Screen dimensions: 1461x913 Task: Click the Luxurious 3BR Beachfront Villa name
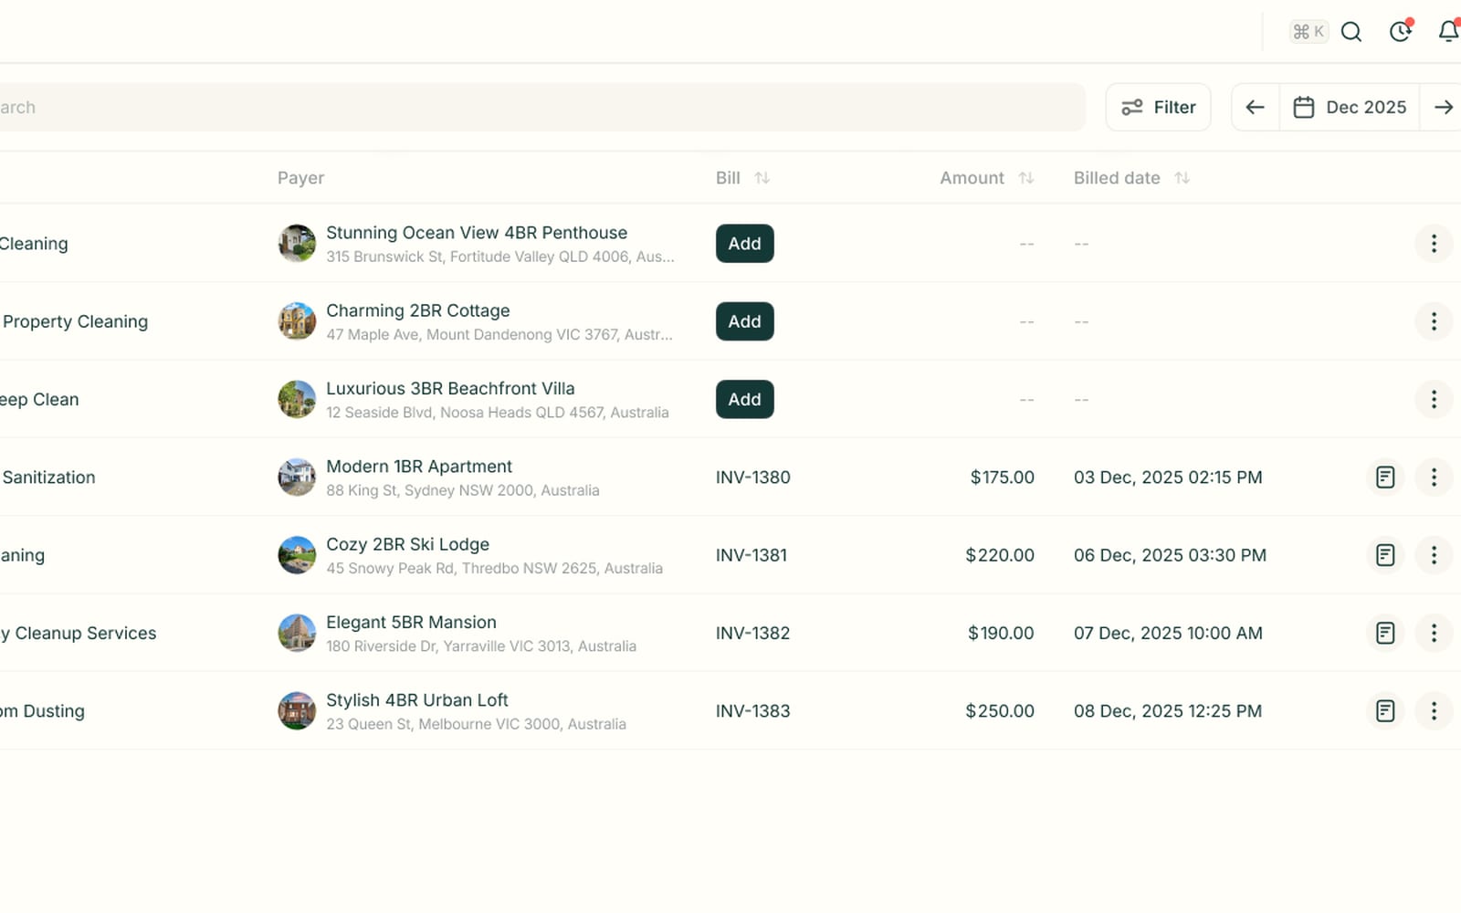tap(450, 388)
